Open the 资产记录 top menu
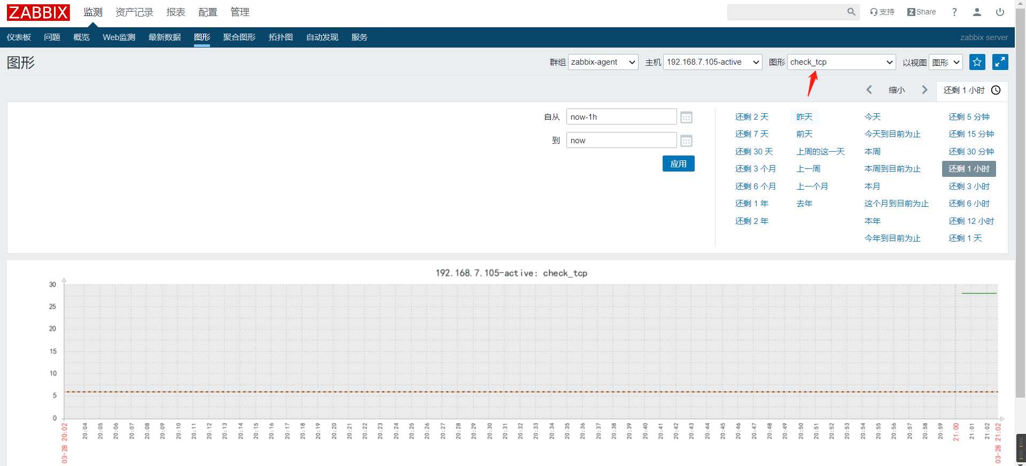The image size is (1026, 466). click(134, 12)
